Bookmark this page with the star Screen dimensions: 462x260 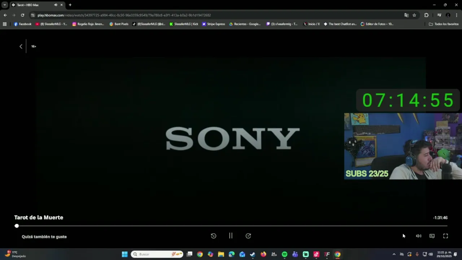[x=414, y=15]
